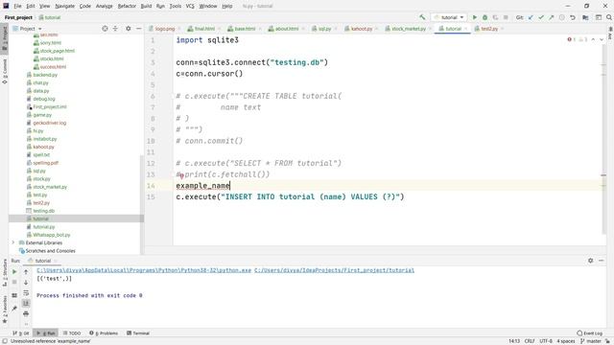Click Git Commit checkmark icon

541,17
